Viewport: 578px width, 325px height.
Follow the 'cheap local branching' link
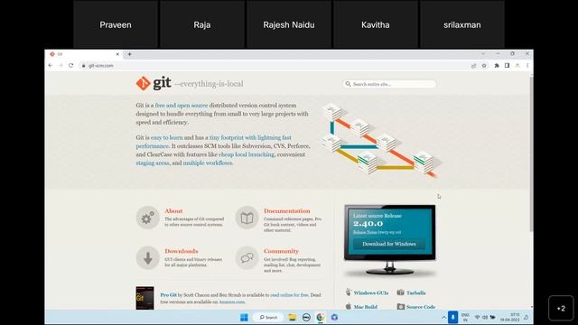coord(247,154)
